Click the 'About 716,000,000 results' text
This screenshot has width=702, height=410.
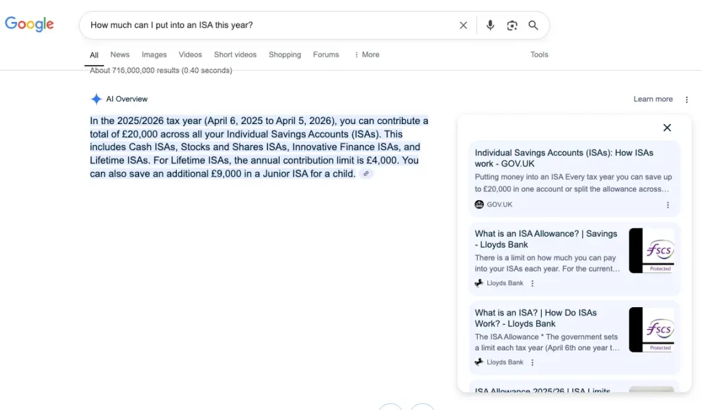tap(160, 70)
